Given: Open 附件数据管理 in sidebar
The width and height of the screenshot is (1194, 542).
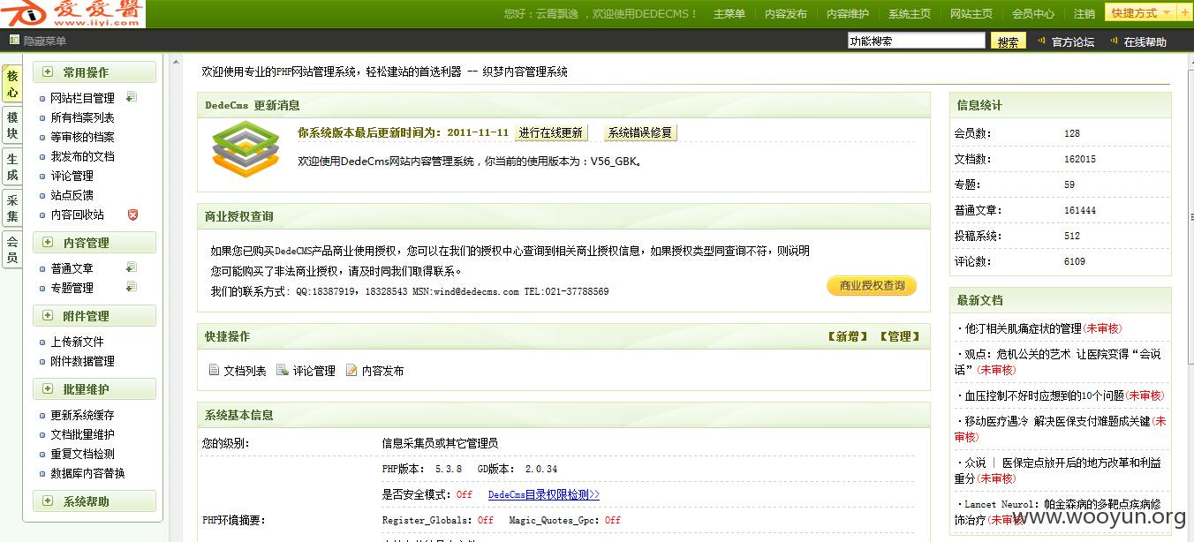Looking at the screenshot, I should (x=82, y=361).
